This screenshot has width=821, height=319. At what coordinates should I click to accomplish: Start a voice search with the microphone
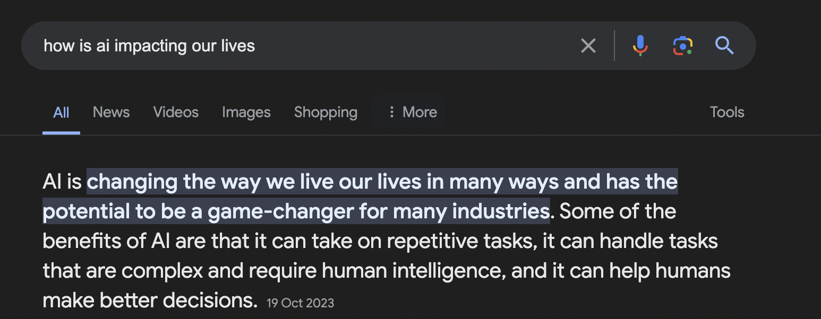pyautogui.click(x=640, y=46)
